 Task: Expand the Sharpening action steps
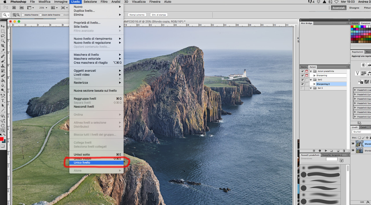point(315,75)
